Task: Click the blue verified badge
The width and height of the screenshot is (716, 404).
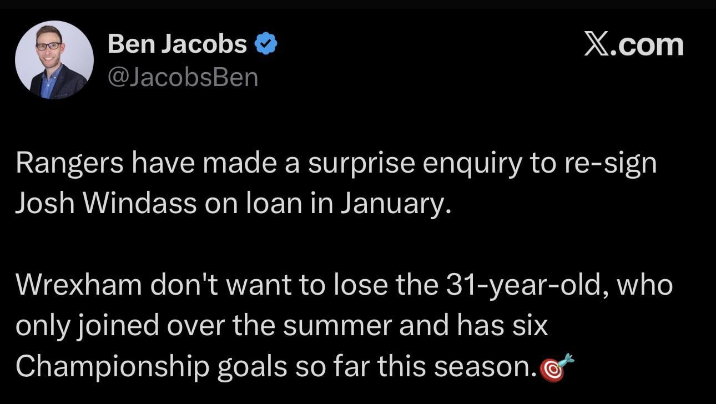Action: (x=266, y=44)
